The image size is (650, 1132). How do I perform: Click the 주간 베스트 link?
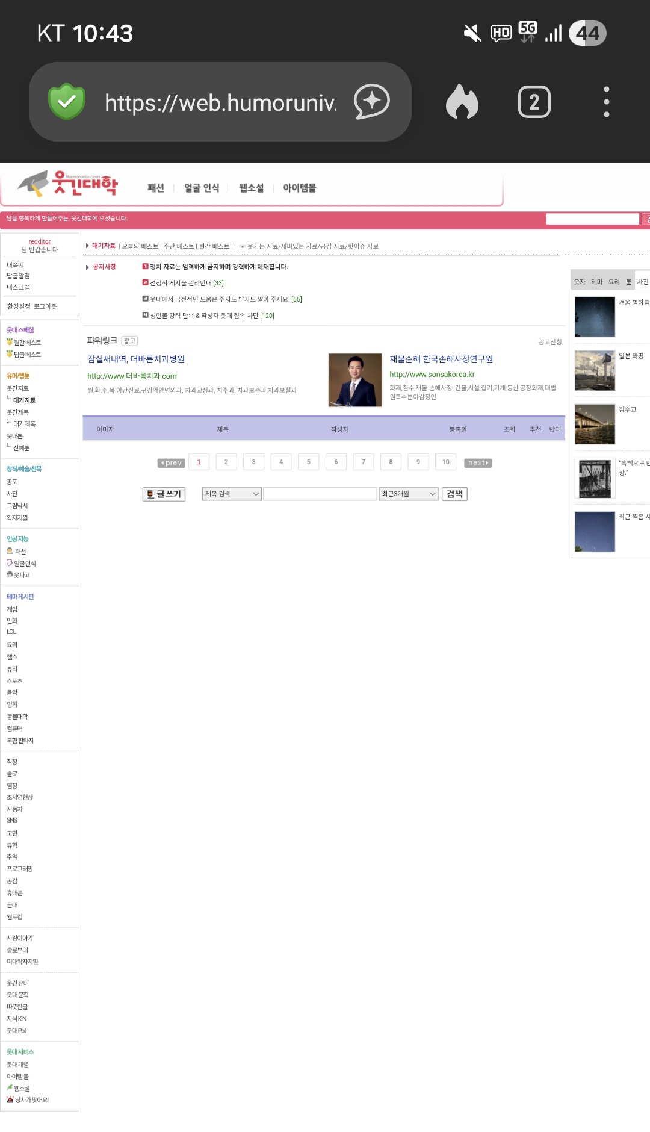coord(179,246)
